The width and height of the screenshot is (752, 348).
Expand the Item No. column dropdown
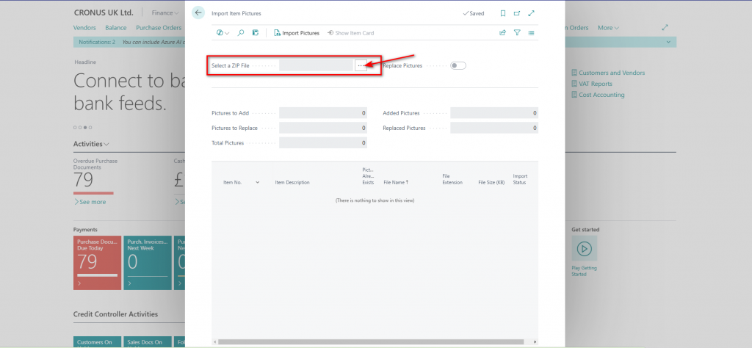[258, 182]
